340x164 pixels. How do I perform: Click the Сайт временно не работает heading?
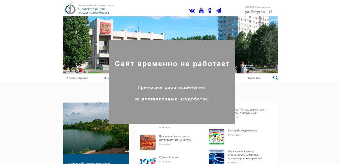(x=172, y=64)
